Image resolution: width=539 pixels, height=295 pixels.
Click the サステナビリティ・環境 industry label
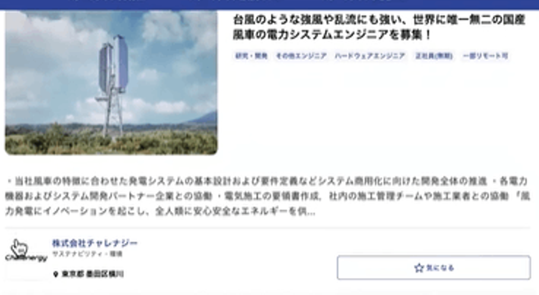87,254
